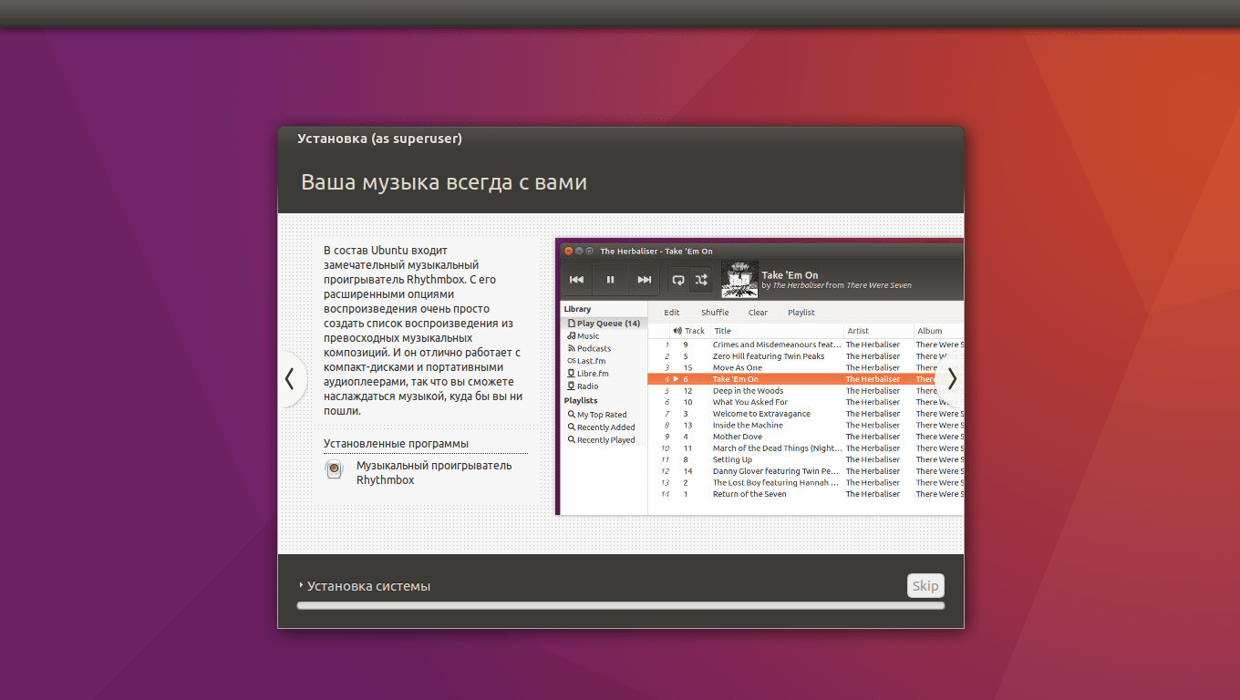Viewport: 1240px width, 700px height.
Task: Click the album art thumbnail for Take 'Em On
Action: (739, 280)
